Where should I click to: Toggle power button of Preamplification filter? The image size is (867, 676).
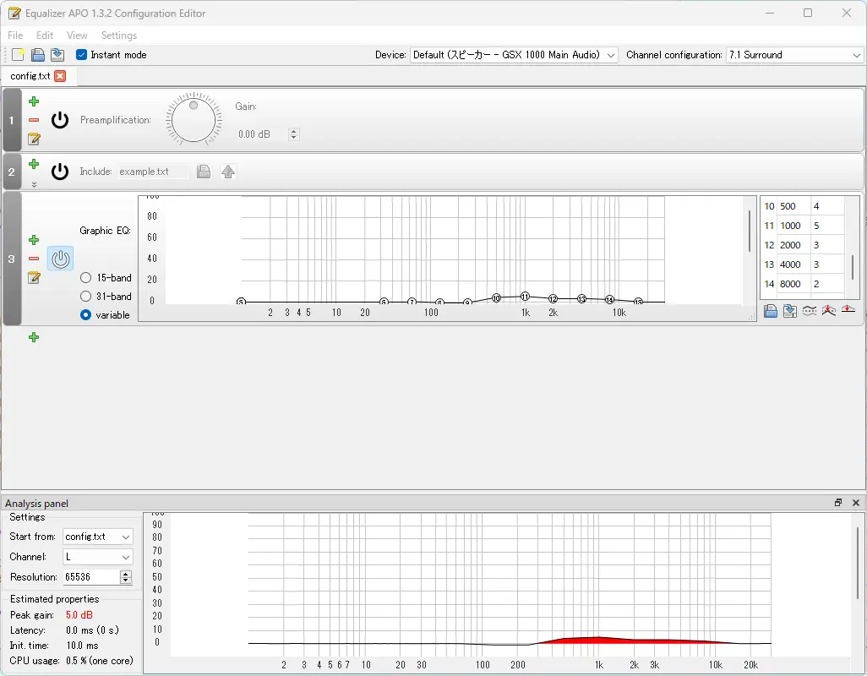[60, 120]
